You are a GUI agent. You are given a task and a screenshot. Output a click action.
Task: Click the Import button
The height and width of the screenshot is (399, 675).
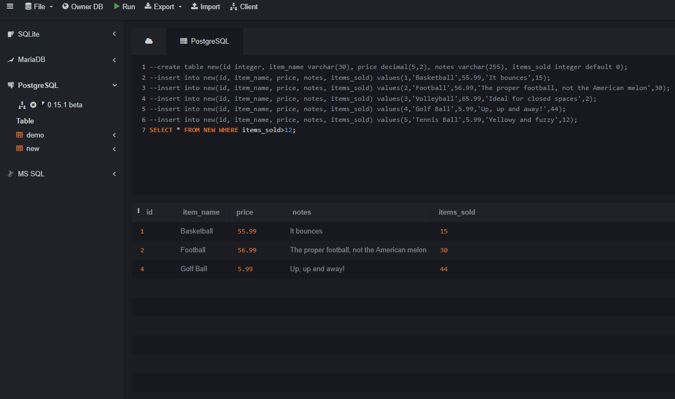(x=206, y=6)
